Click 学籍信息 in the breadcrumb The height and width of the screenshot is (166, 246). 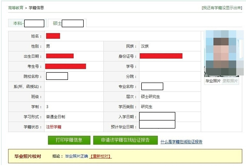(36, 8)
